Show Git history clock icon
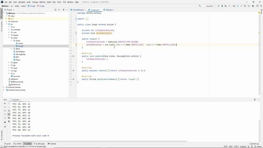The height and width of the screenshot is (148, 263). (245, 6)
